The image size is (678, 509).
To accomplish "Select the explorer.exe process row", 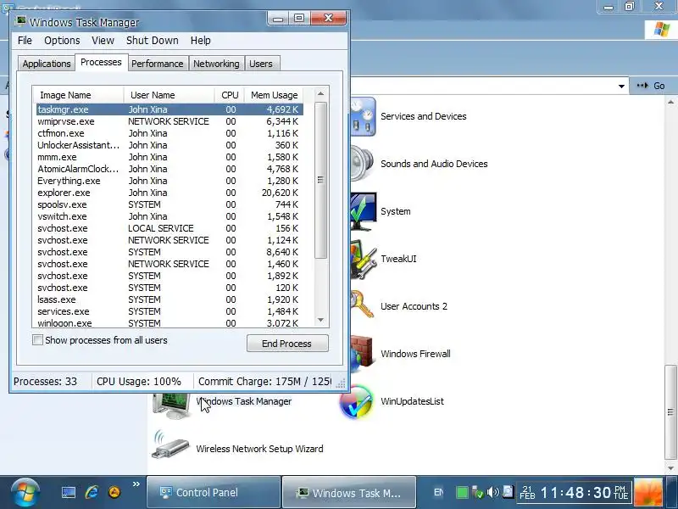I will [170, 193].
